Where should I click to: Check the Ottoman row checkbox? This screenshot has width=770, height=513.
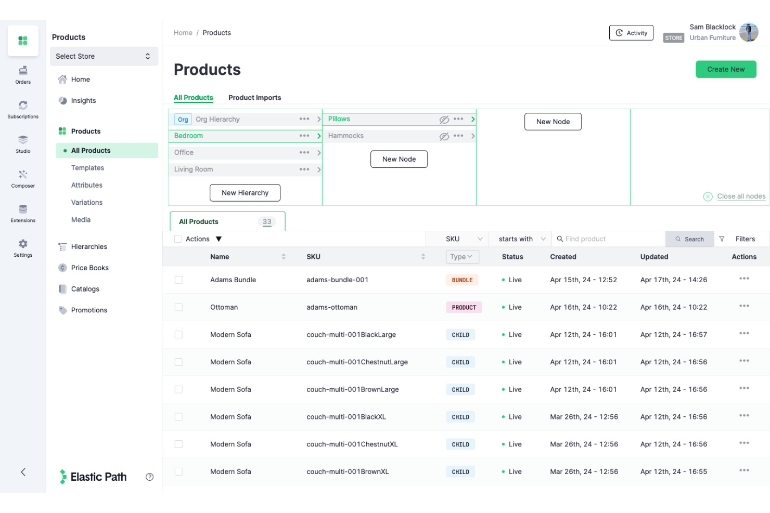178,307
